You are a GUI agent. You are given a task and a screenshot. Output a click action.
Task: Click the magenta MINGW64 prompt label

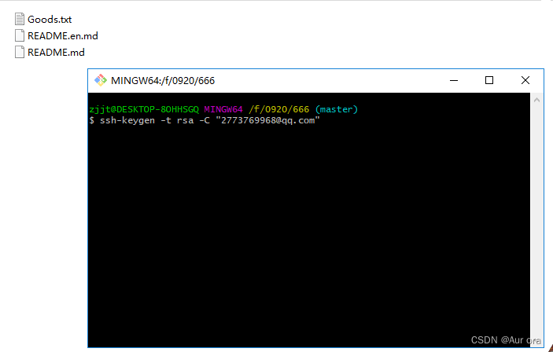pyautogui.click(x=223, y=109)
